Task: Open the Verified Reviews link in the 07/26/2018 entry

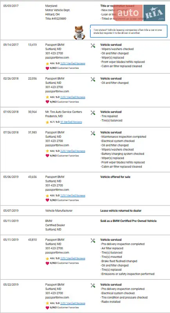Action: [73, 151]
